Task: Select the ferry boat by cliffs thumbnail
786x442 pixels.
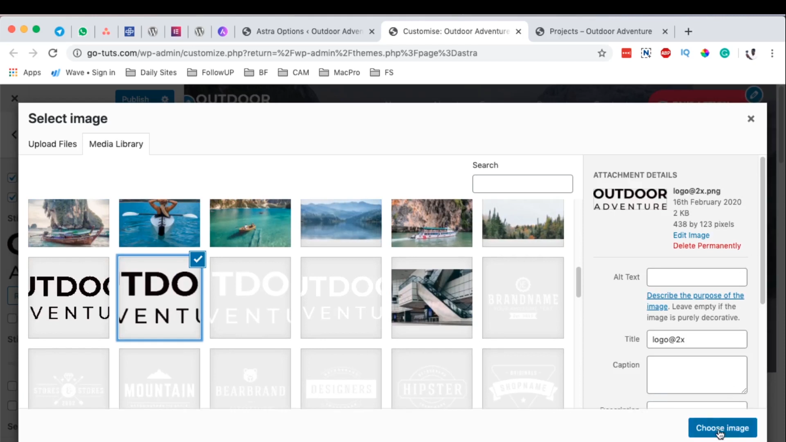Action: tap(432, 223)
